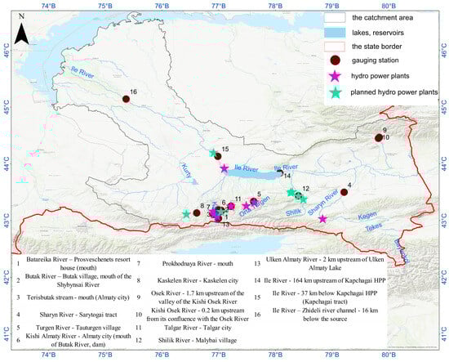
Task: Click the black north arrow symbol
Action: pos(21,34)
